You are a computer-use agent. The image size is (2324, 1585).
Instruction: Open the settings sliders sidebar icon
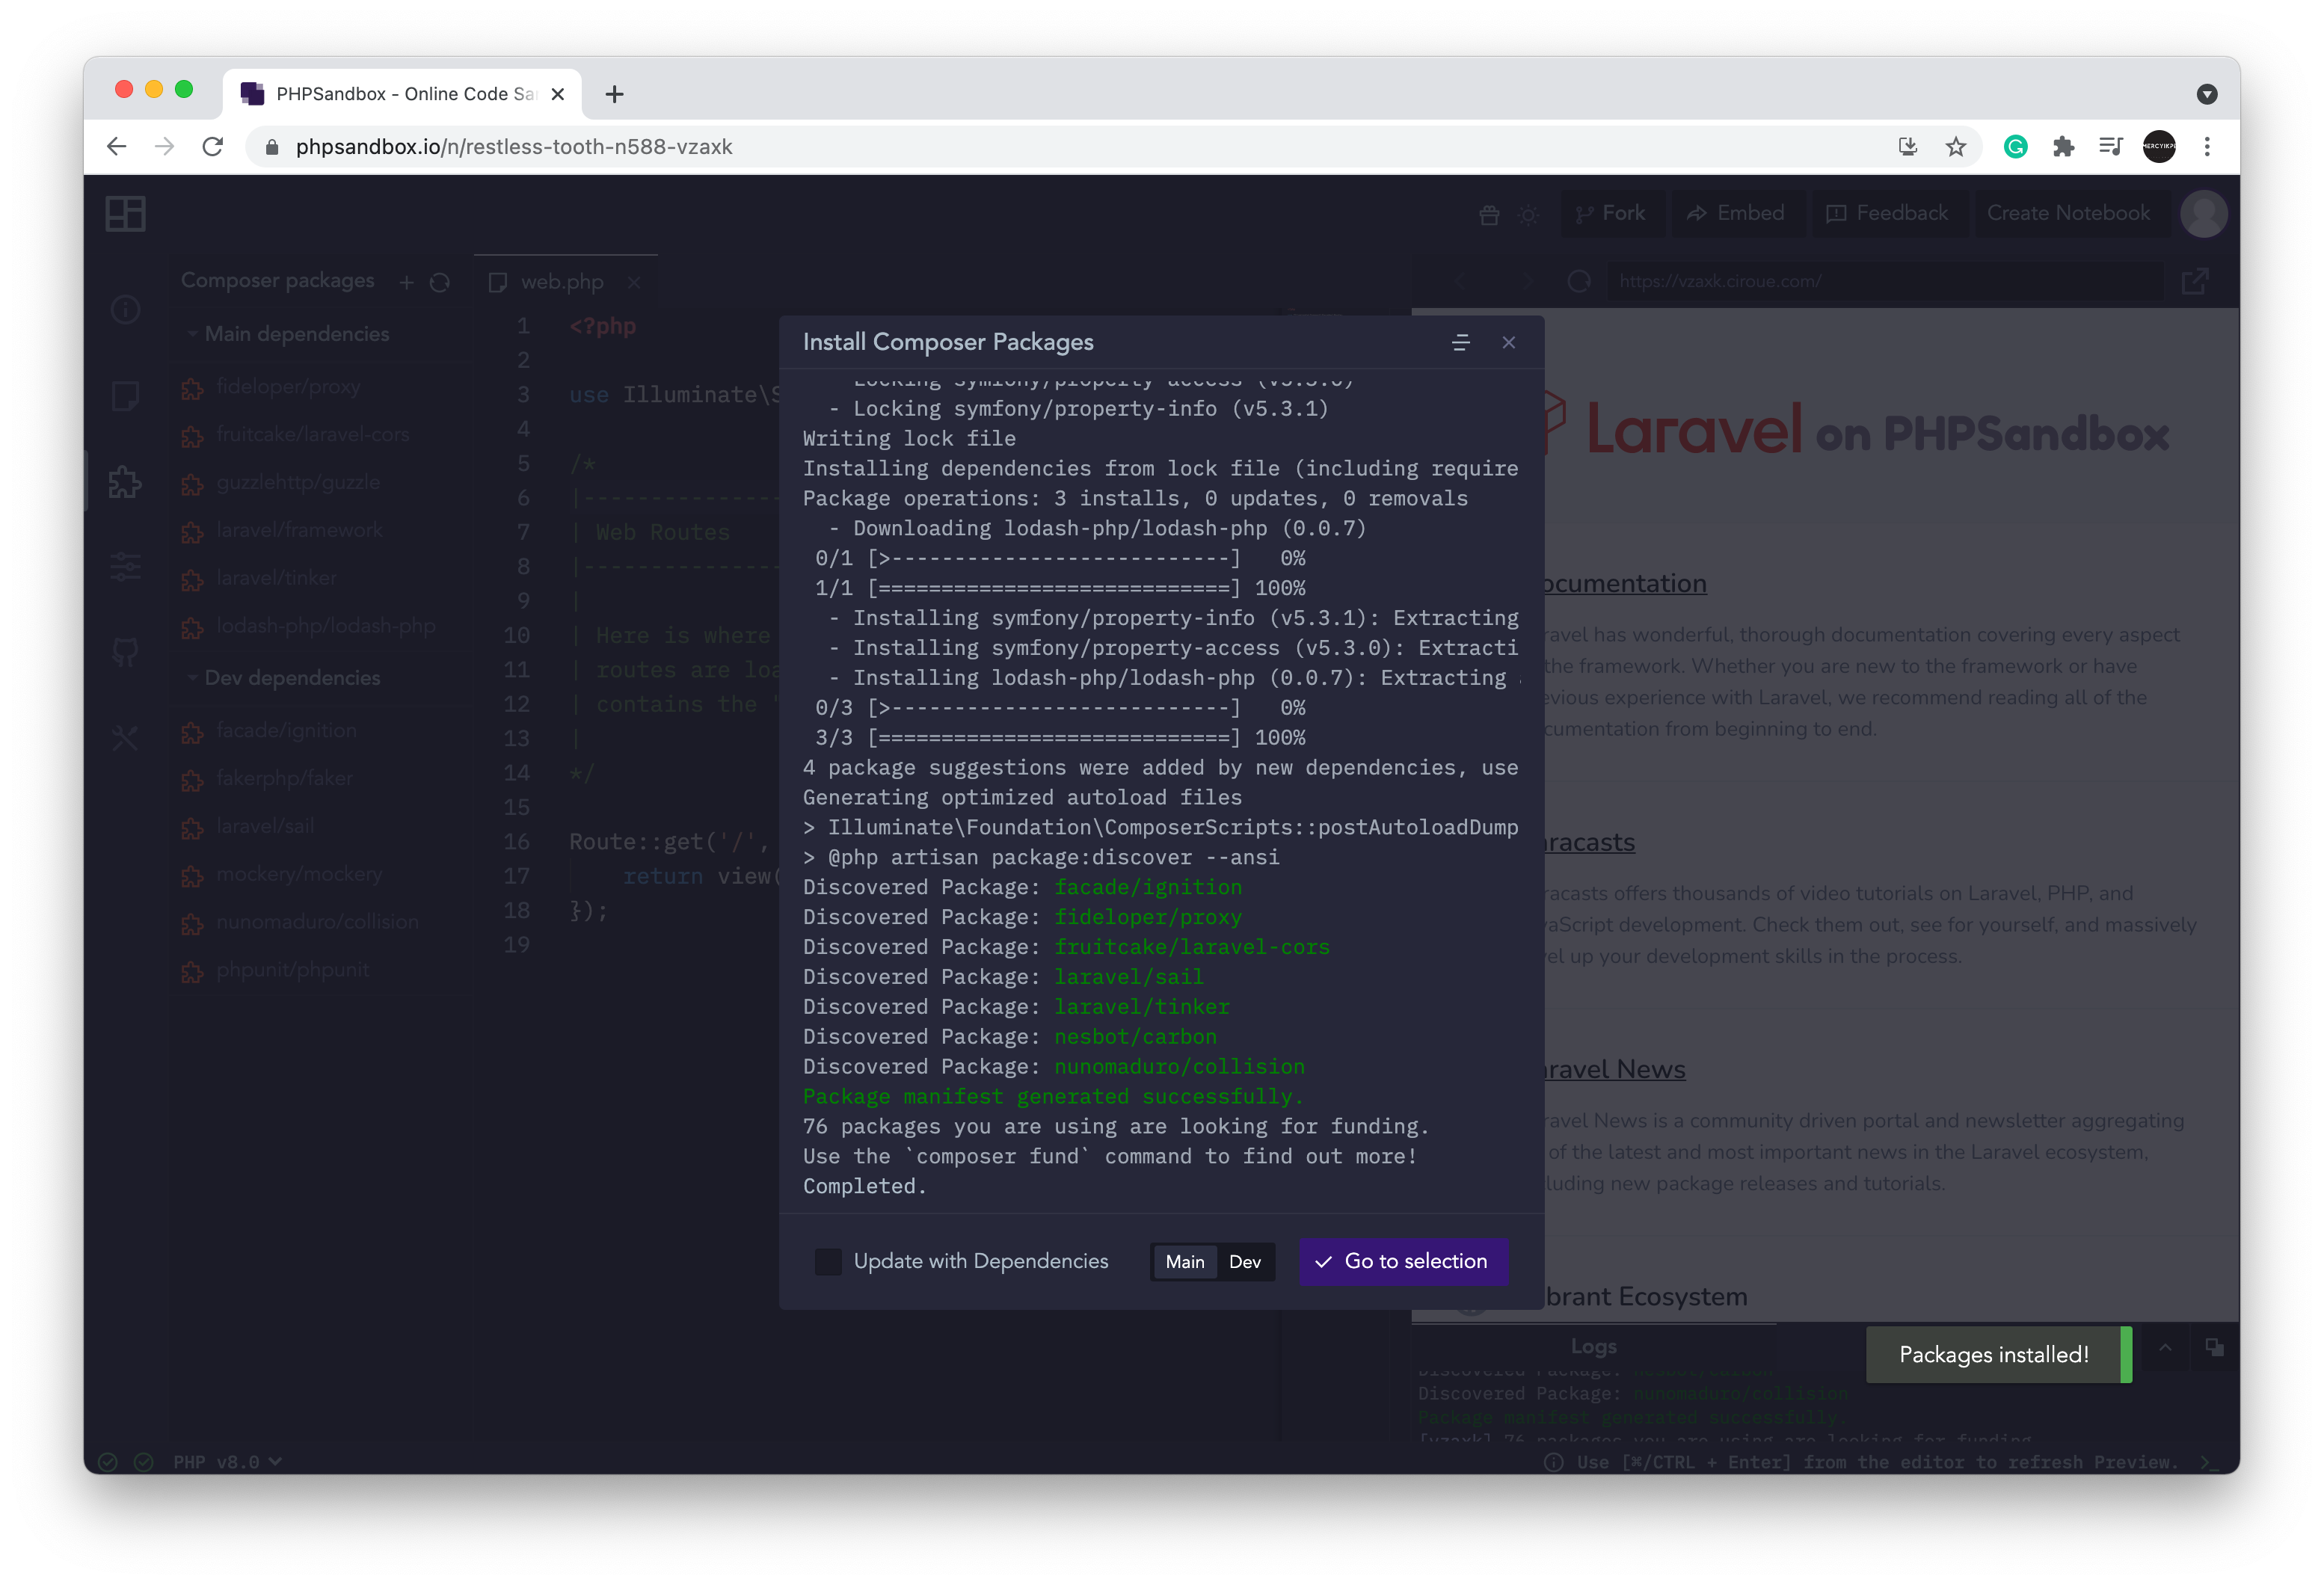(125, 567)
